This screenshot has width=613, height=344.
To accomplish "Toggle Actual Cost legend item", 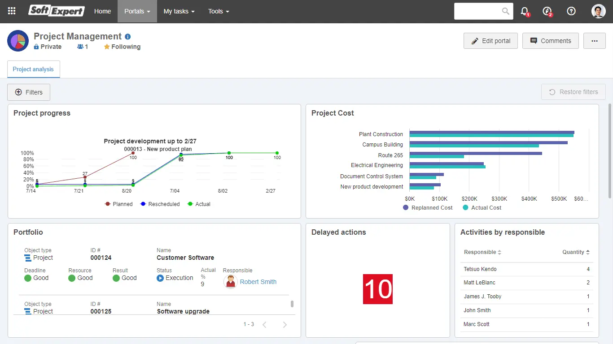I will [x=482, y=207].
